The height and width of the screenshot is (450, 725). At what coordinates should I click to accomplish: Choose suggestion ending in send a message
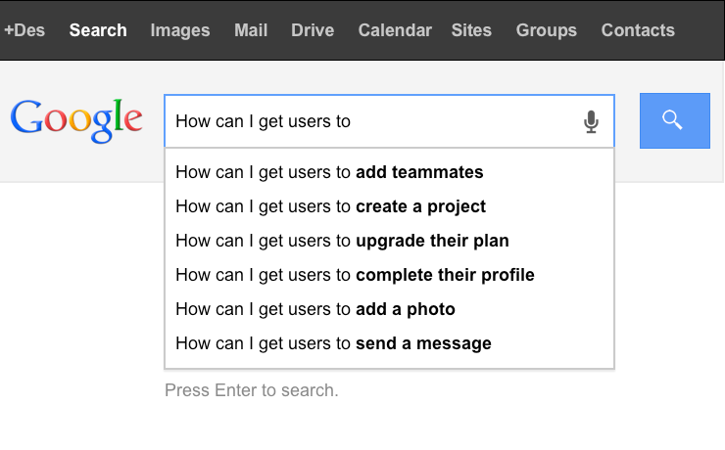coord(389,343)
